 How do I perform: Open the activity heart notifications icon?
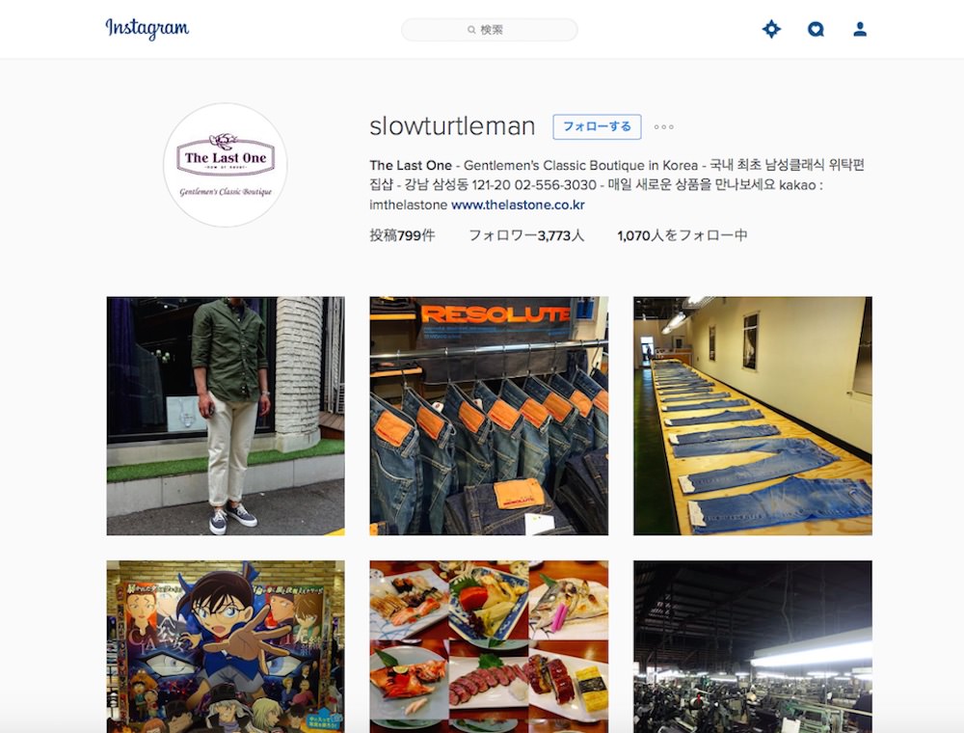(816, 29)
